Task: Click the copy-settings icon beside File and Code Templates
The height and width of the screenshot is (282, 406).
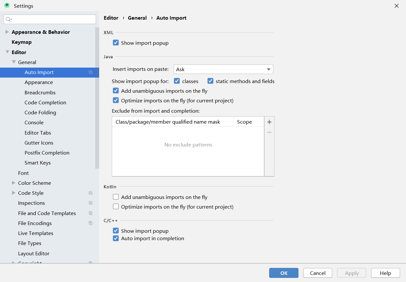Action: coord(91,213)
